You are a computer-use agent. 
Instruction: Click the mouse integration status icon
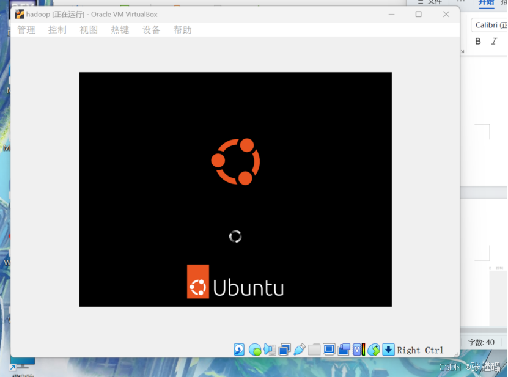(x=374, y=350)
